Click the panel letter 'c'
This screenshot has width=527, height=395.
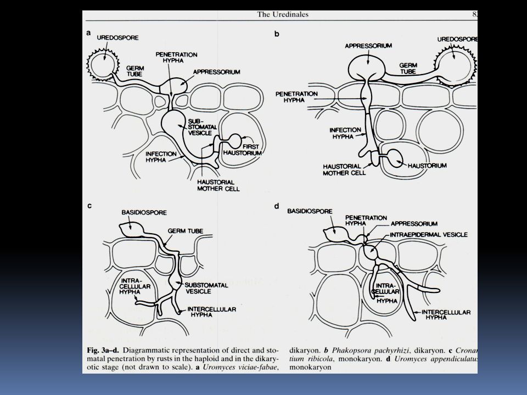coord(89,206)
